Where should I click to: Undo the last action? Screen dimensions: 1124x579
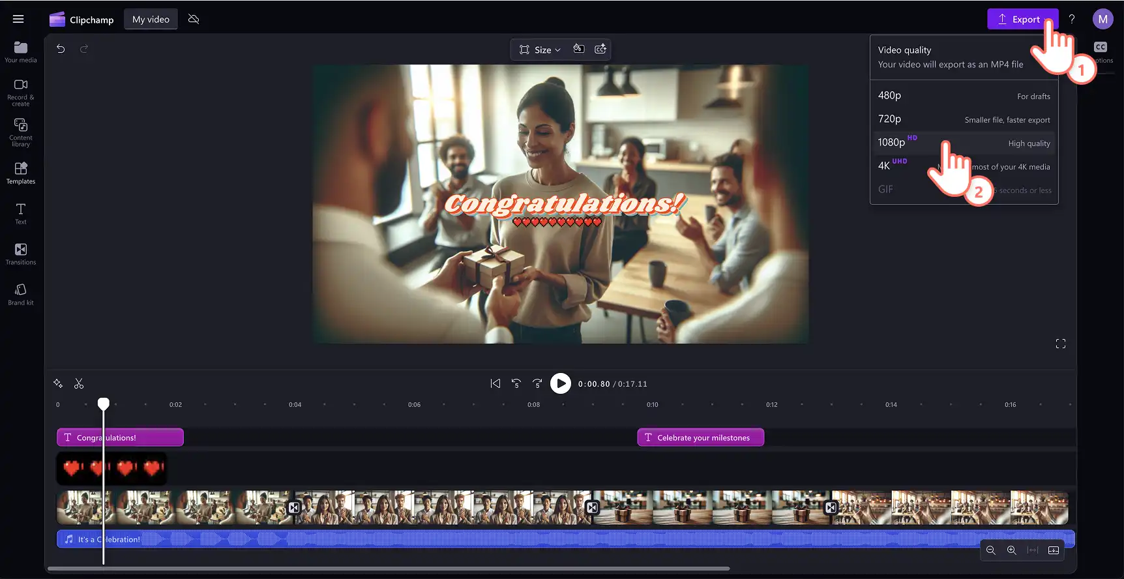[61, 49]
